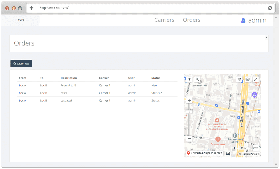Open the map search magnifier
280x169 pixels.
197,79
